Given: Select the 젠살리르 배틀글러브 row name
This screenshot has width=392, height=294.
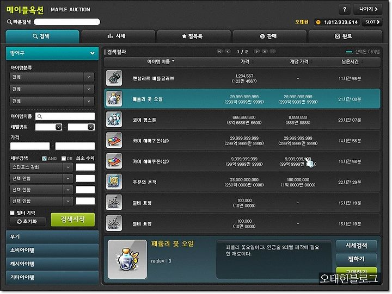Looking at the screenshot, I should coord(153,78).
